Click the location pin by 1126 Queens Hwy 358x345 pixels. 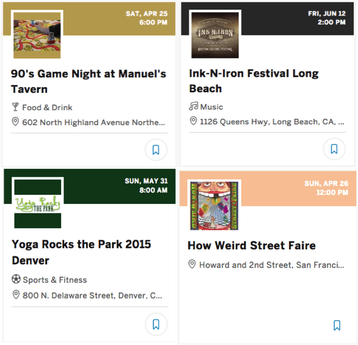pyautogui.click(x=193, y=121)
